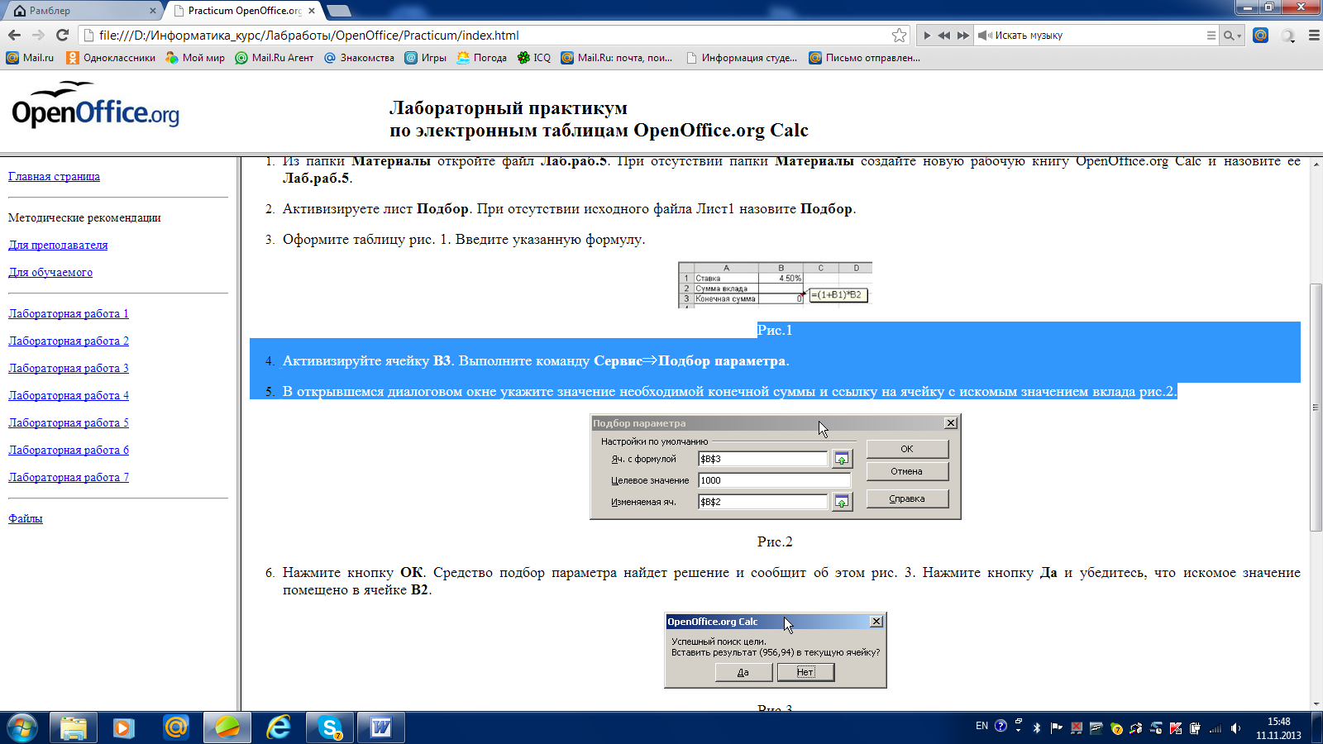This screenshot has width=1323, height=744.
Task: Open Microsoft Word from the taskbar
Action: coord(381,728)
